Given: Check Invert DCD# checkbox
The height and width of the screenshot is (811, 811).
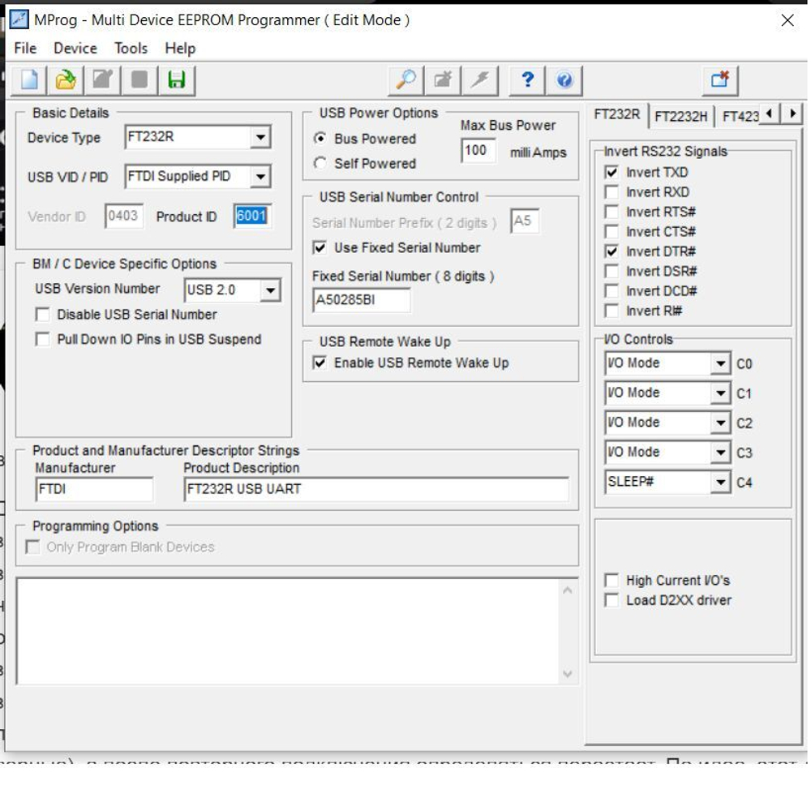Looking at the screenshot, I should tap(611, 290).
